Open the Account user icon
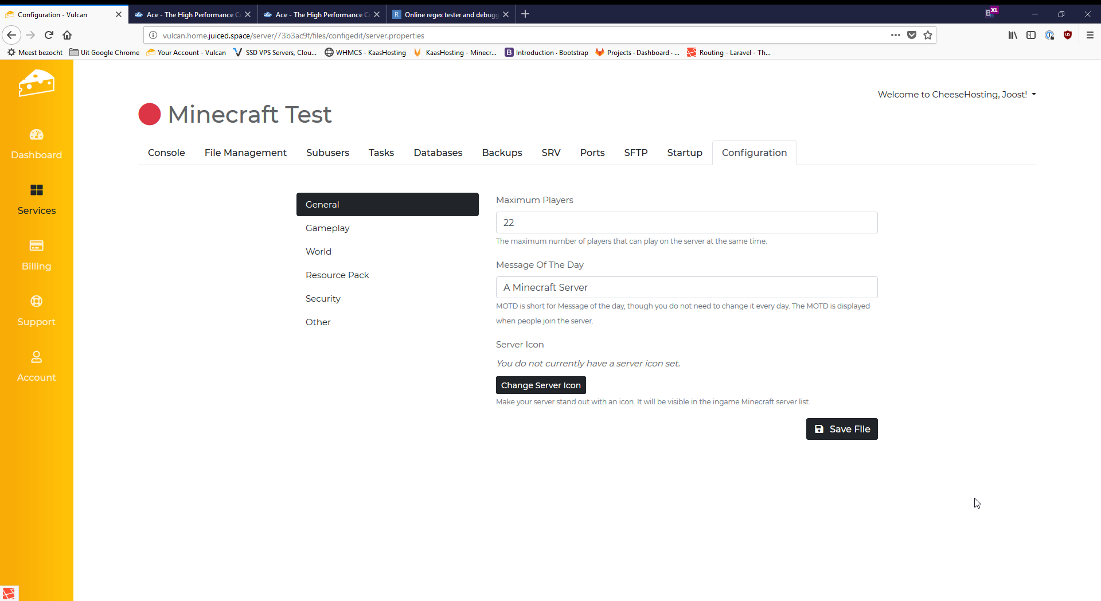The height and width of the screenshot is (601, 1101). 36,357
